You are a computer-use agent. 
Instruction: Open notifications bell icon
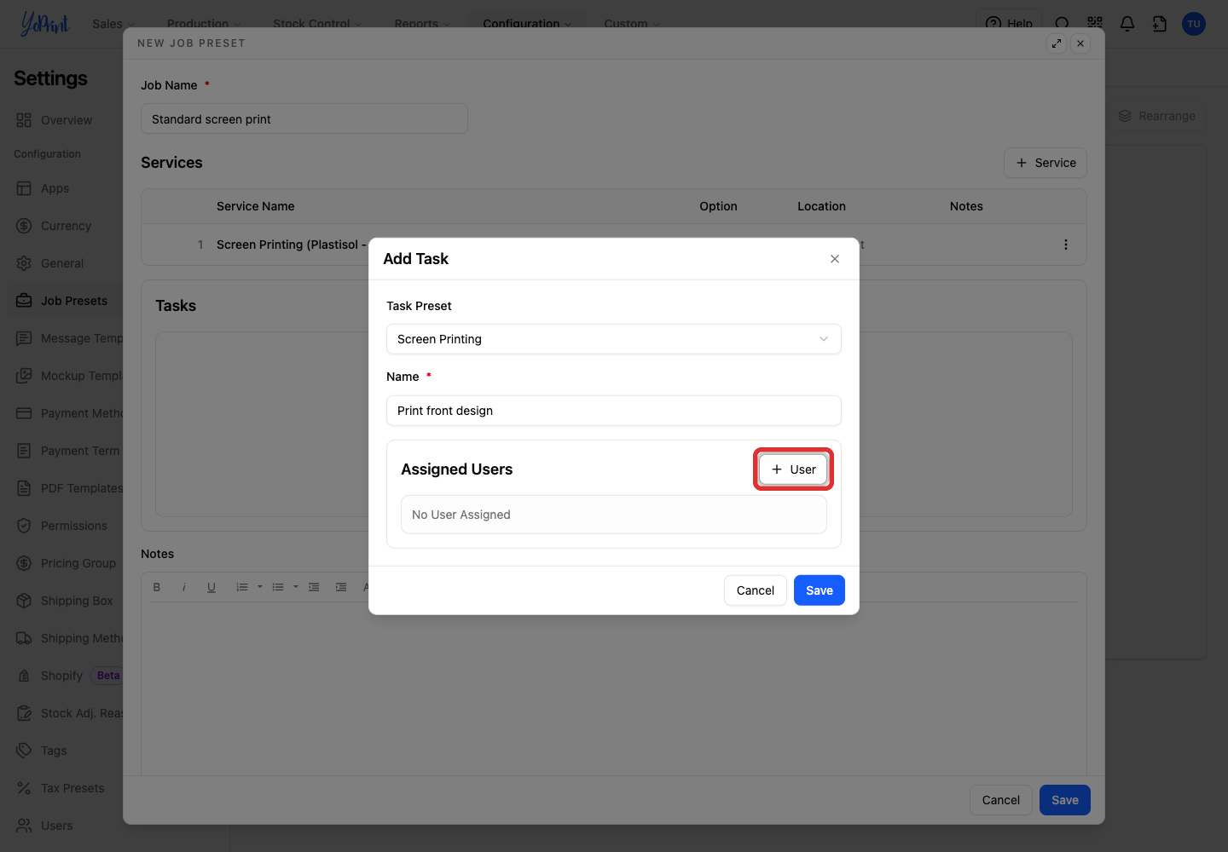tap(1127, 24)
